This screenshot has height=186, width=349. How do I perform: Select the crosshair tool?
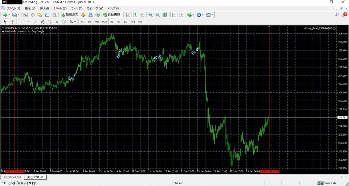point(13,22)
